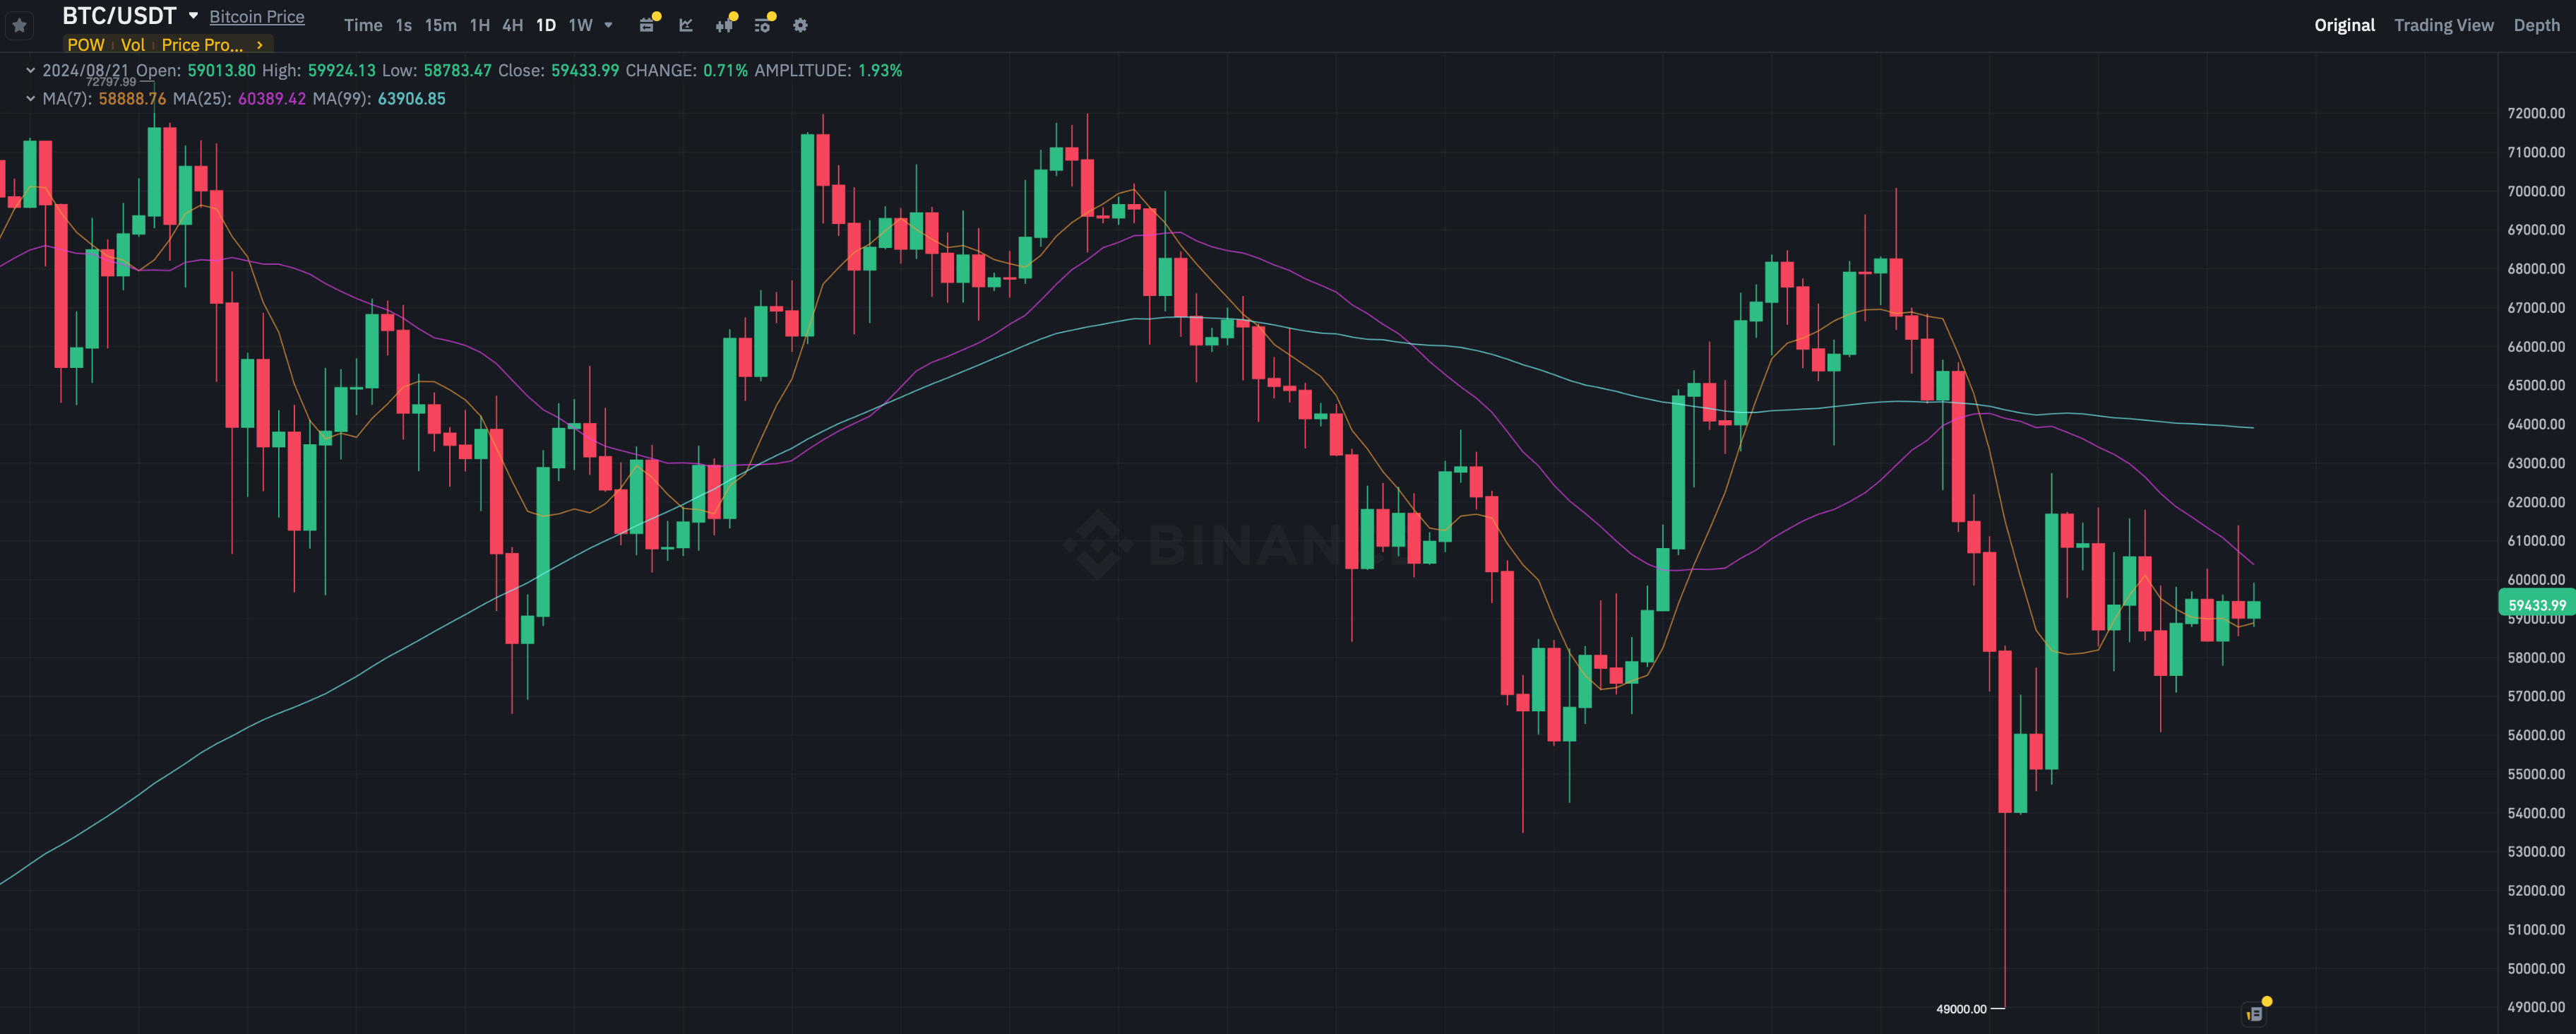The width and height of the screenshot is (2576, 1034).
Task: Select the 4H timeframe
Action: (x=512, y=25)
